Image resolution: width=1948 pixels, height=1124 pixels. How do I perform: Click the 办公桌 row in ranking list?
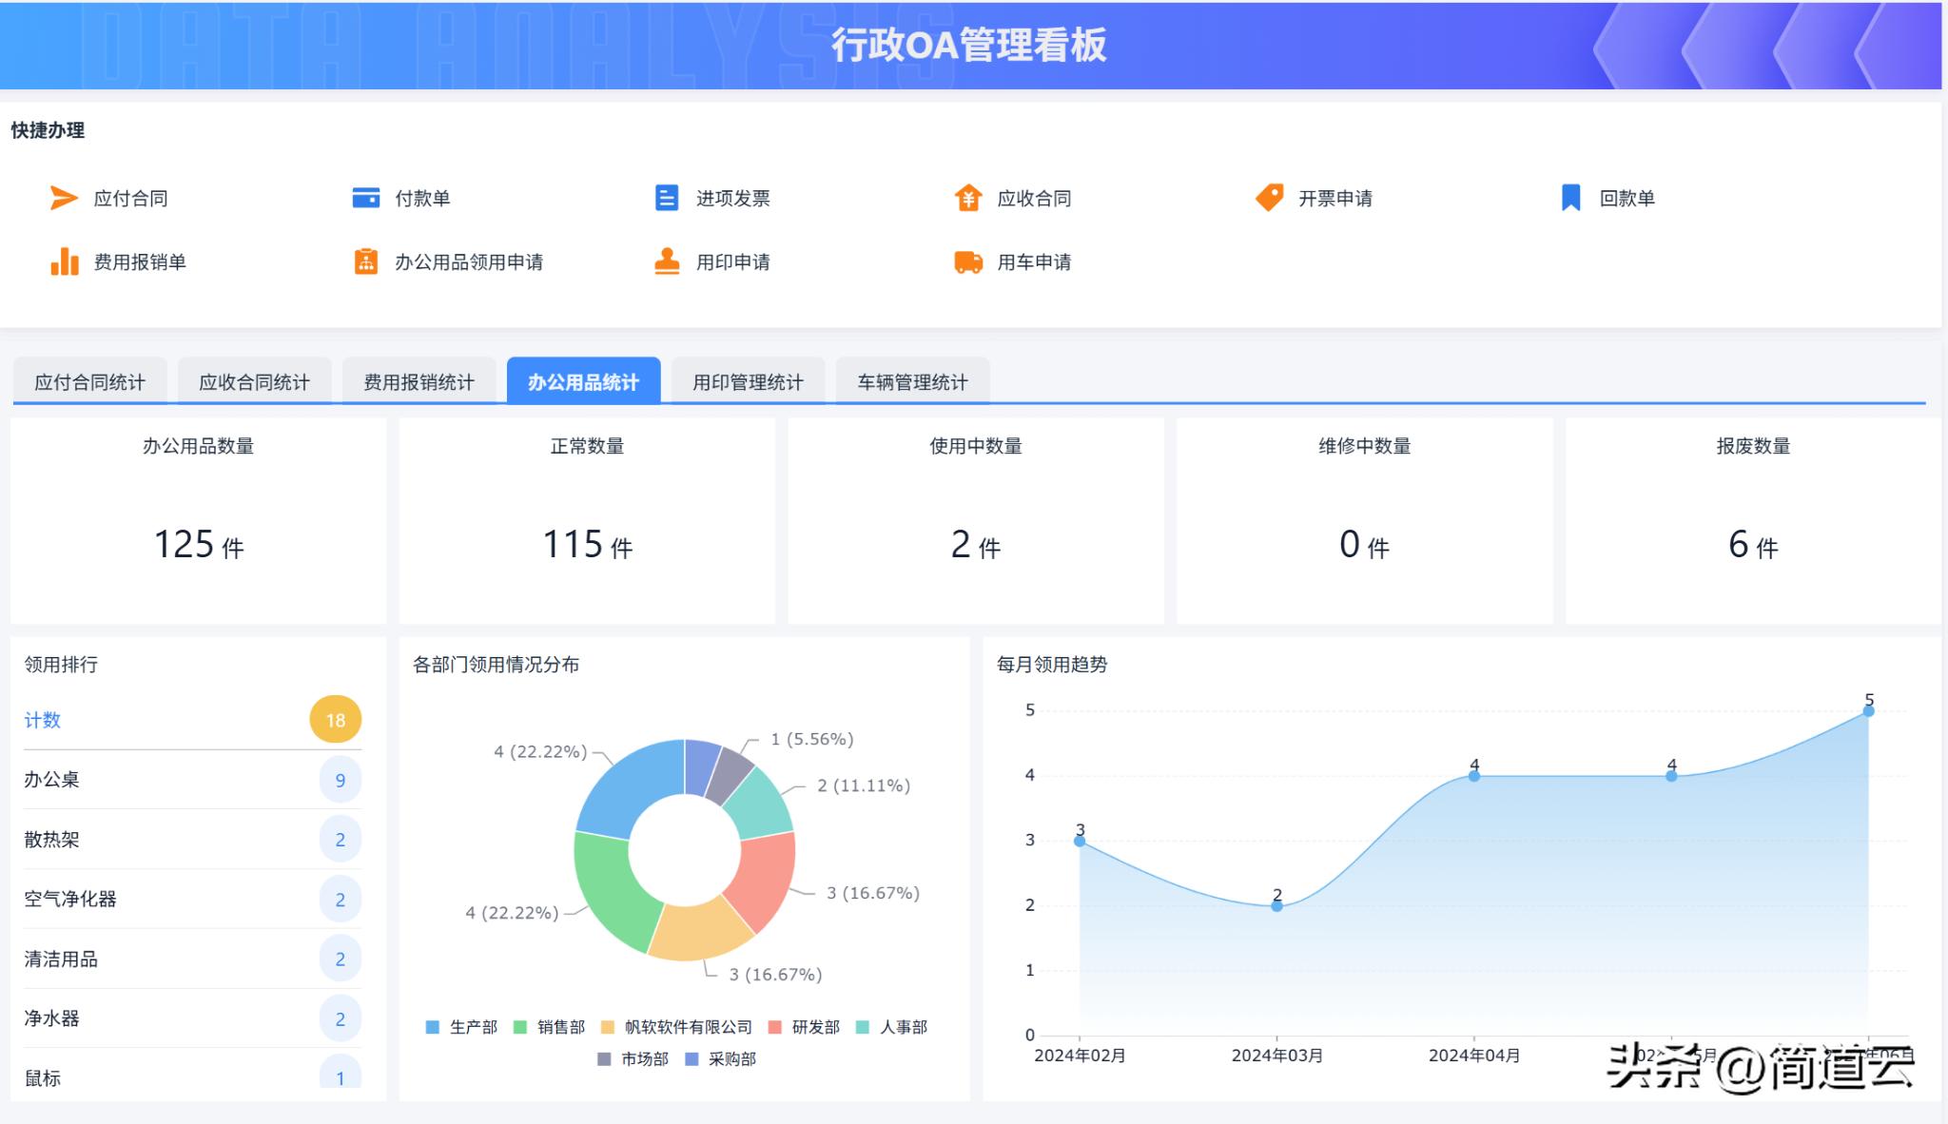click(192, 780)
